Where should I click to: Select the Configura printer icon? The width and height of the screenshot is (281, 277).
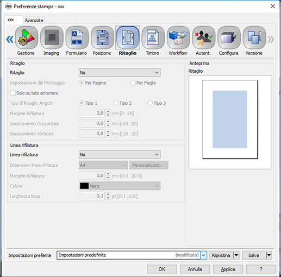229,37
